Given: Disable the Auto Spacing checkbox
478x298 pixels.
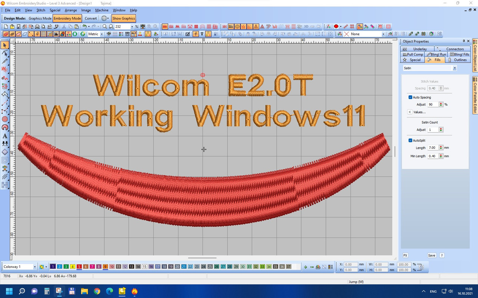Looking at the screenshot, I should [x=410, y=97].
